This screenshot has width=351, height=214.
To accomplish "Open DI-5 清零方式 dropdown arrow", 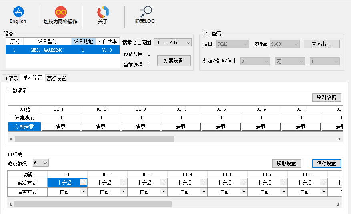I will click(x=244, y=192).
